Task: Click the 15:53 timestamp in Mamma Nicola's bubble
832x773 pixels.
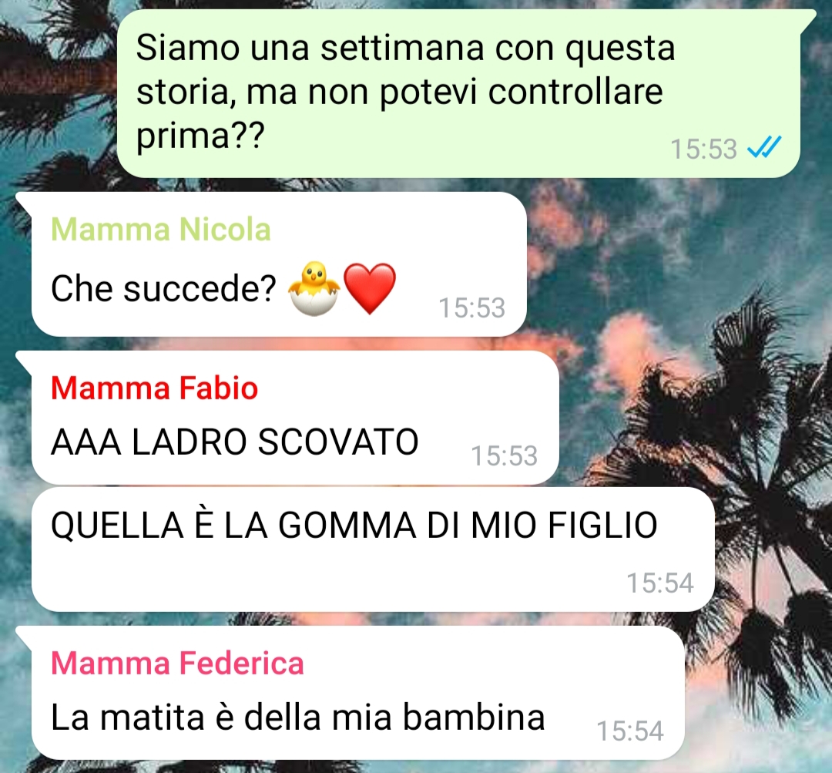Action: [471, 308]
